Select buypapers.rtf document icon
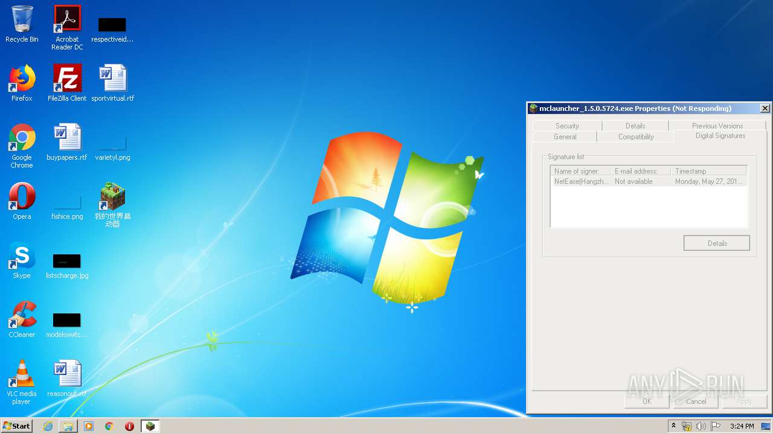 (x=67, y=142)
